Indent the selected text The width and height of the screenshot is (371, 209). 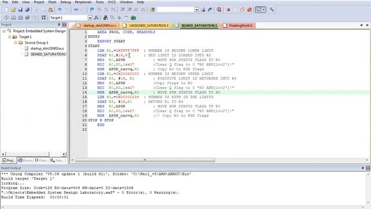click(x=122, y=10)
